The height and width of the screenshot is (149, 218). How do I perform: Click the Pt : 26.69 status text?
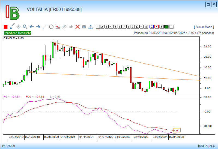(8, 146)
